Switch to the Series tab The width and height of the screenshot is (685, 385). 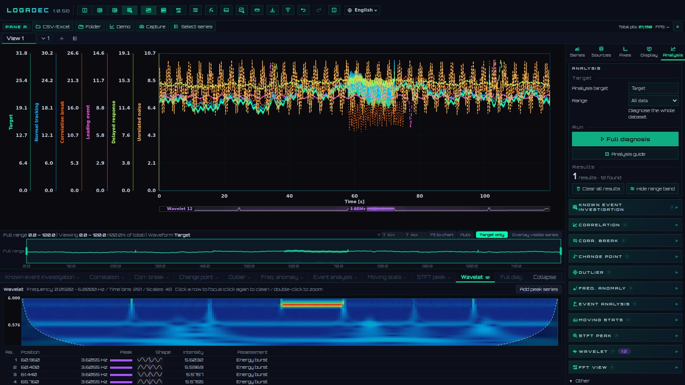pyautogui.click(x=577, y=52)
